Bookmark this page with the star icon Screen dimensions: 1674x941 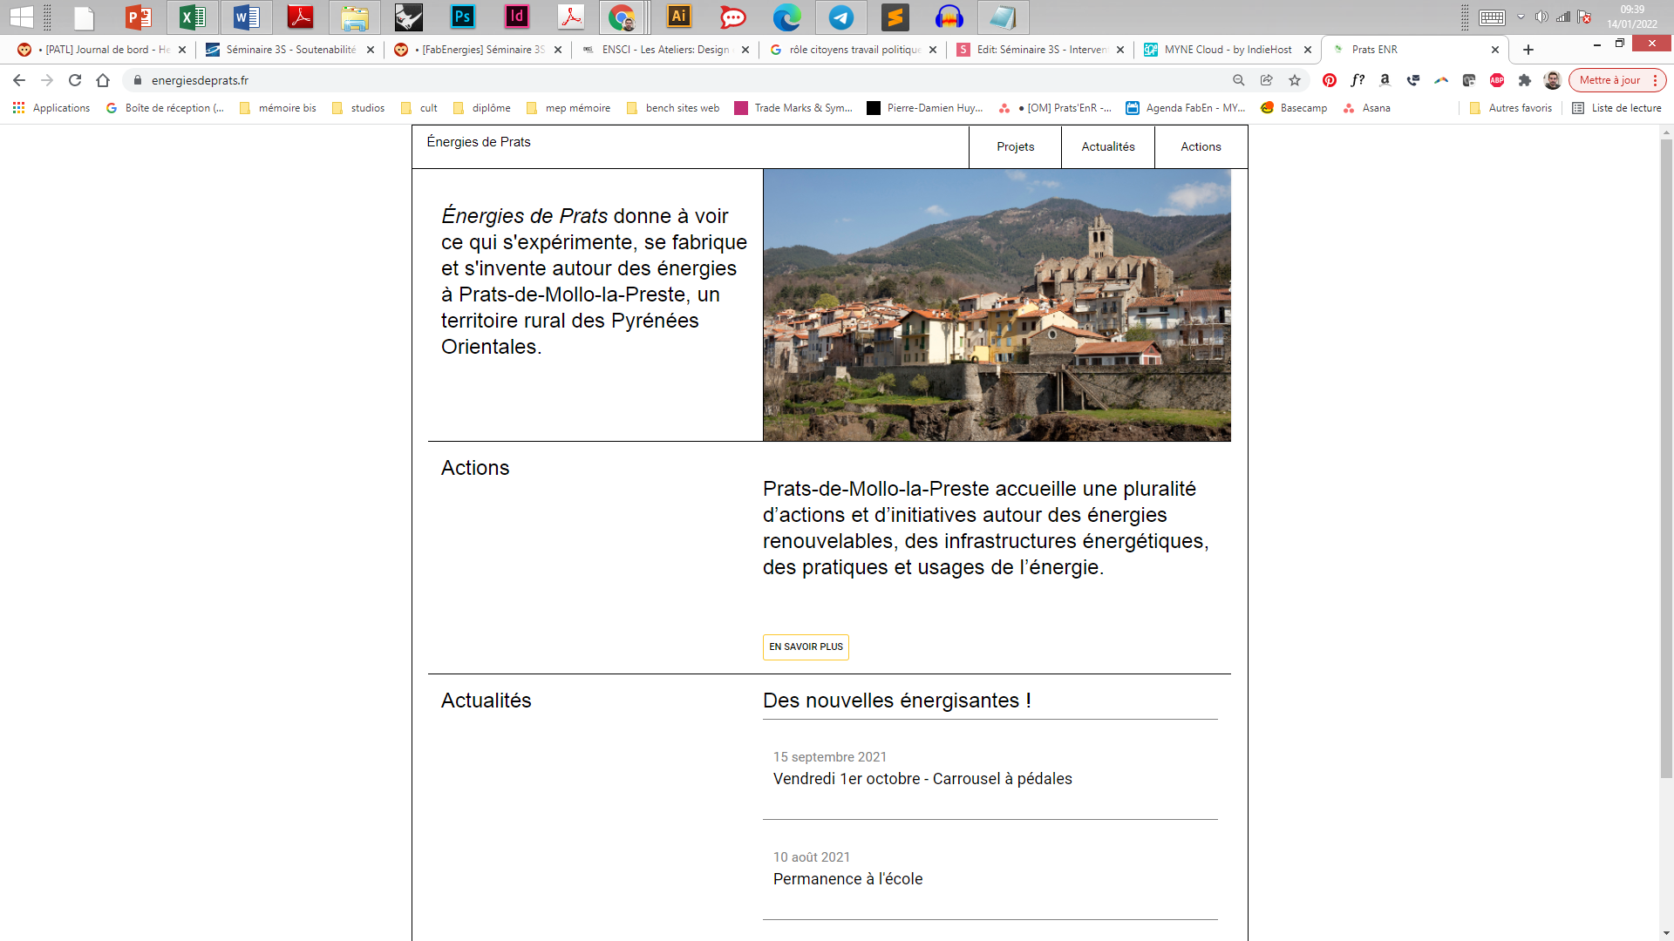(1295, 80)
